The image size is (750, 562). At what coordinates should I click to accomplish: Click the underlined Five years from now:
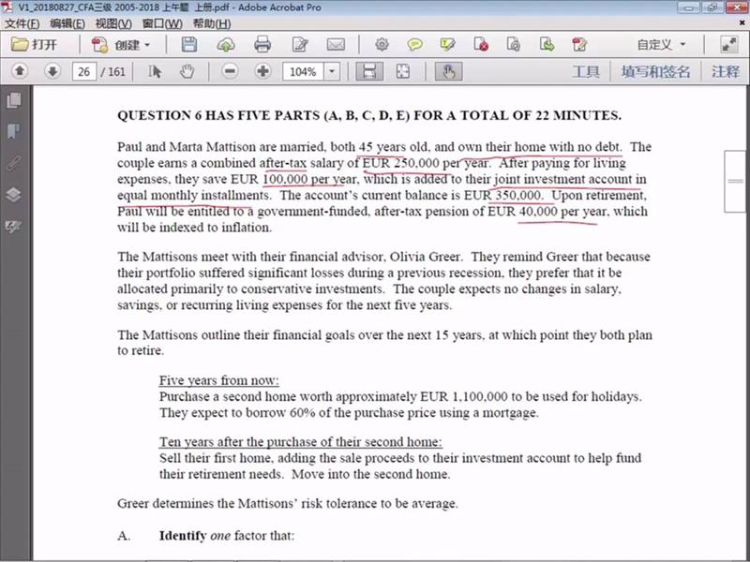pyautogui.click(x=219, y=381)
